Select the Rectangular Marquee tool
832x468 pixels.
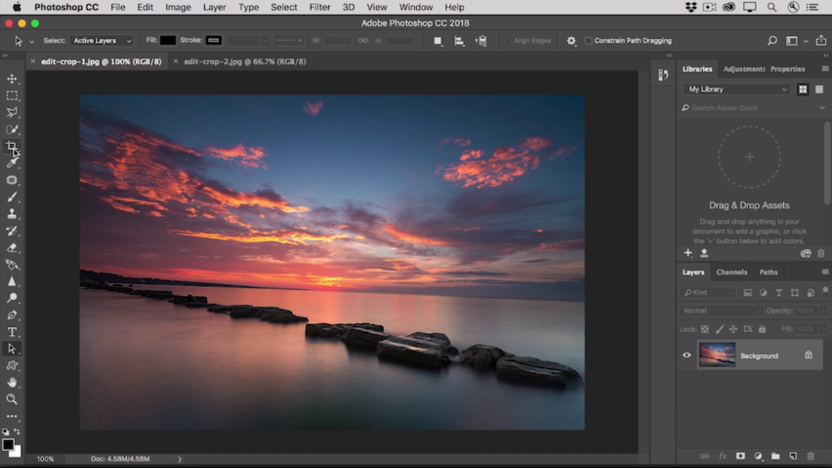point(12,96)
